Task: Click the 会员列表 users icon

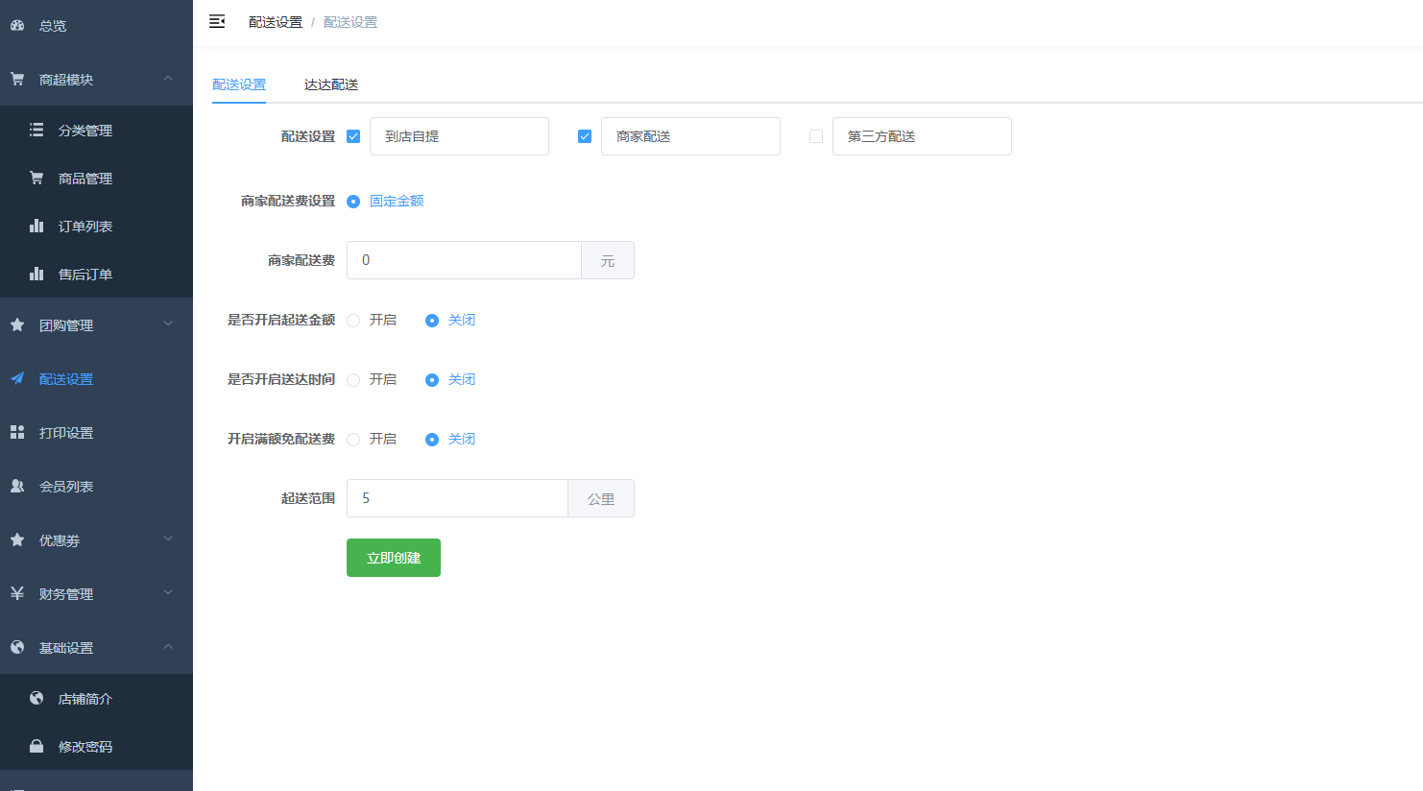Action: point(17,487)
